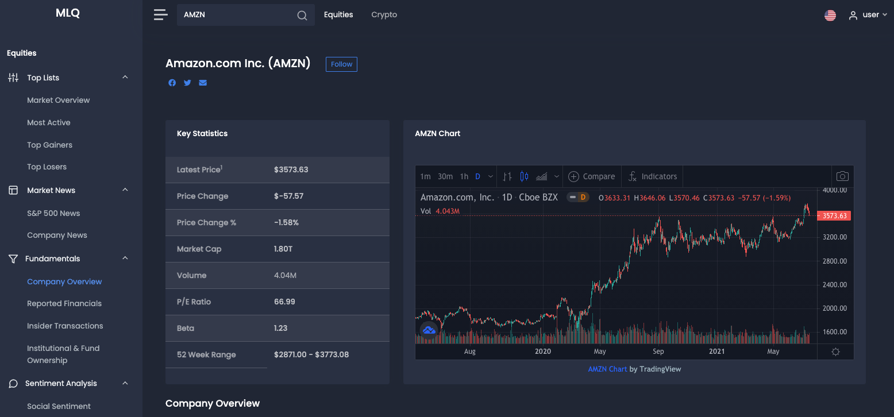
Task: Click the Amazon.com, Inc. chart symbol title
Action: pos(457,197)
